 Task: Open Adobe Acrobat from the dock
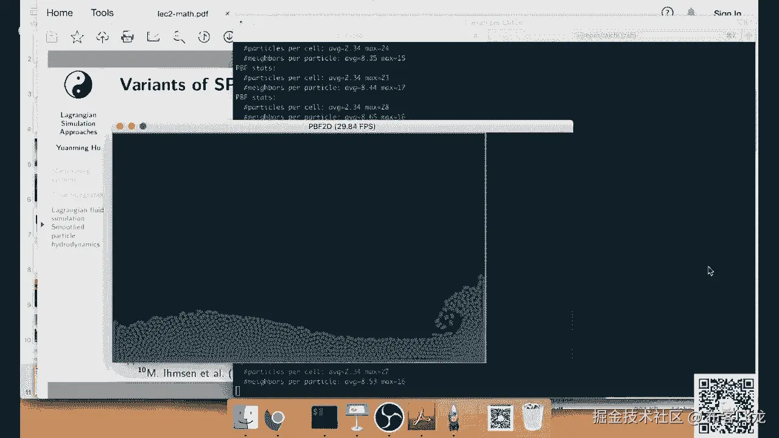422,418
